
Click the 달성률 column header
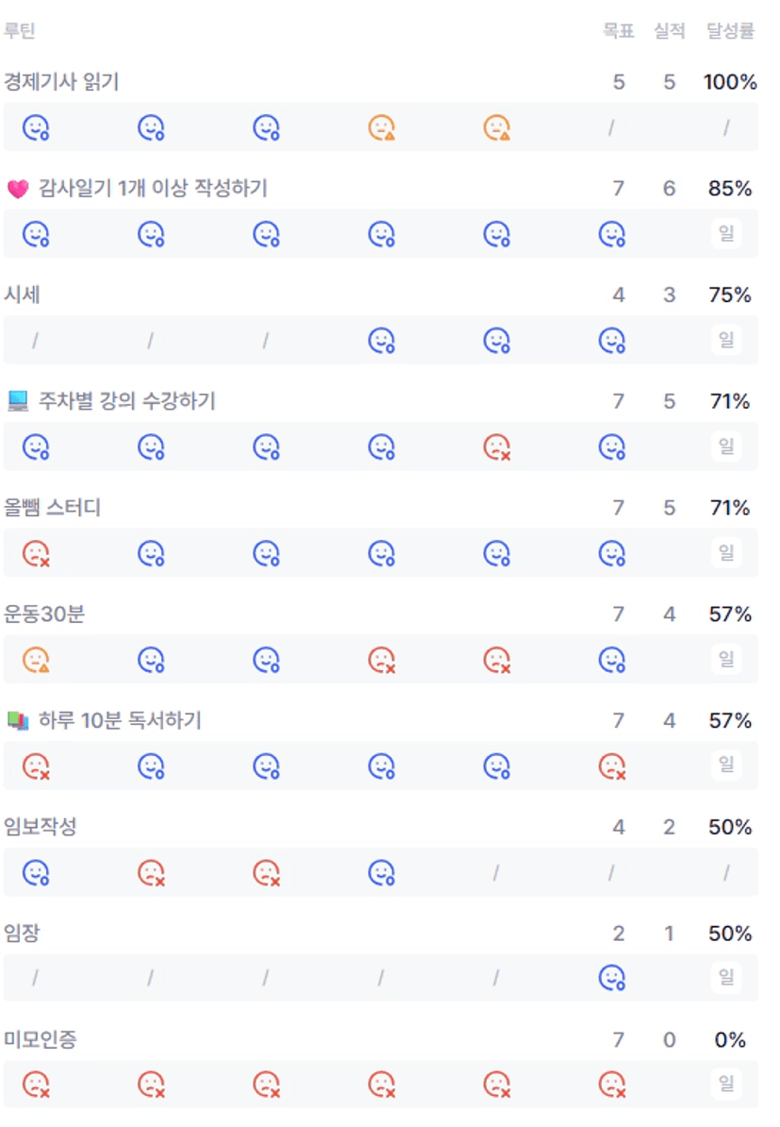click(x=730, y=31)
